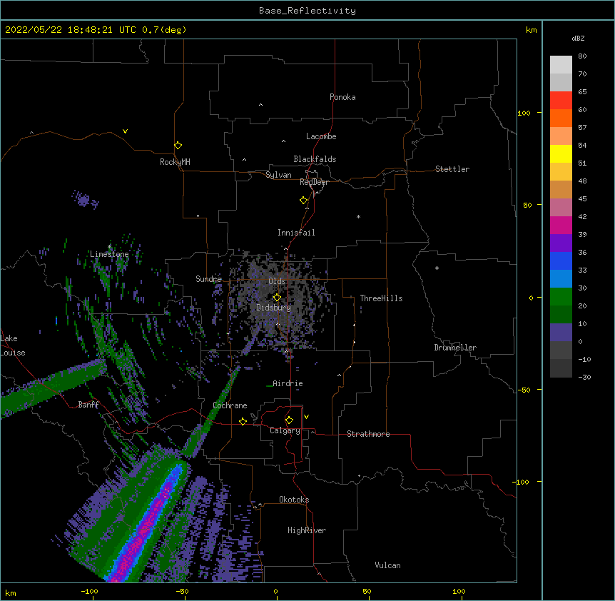The image size is (615, 601).
Task: Click the dBZ legend heading
Action: tap(578, 38)
